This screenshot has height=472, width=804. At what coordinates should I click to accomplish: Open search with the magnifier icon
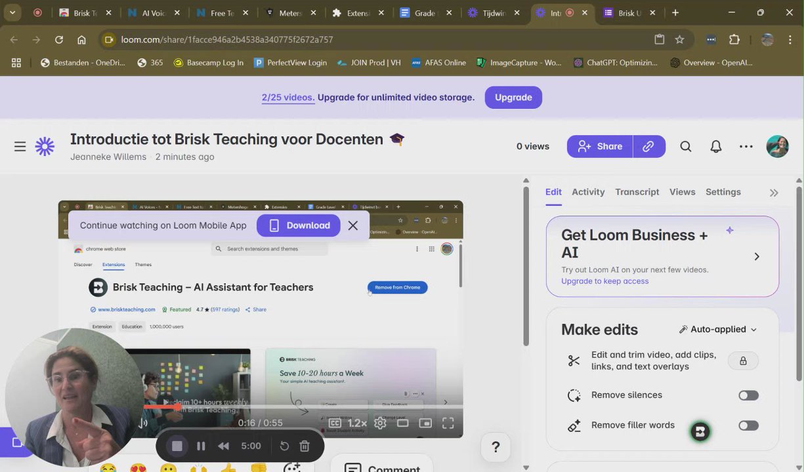click(686, 147)
